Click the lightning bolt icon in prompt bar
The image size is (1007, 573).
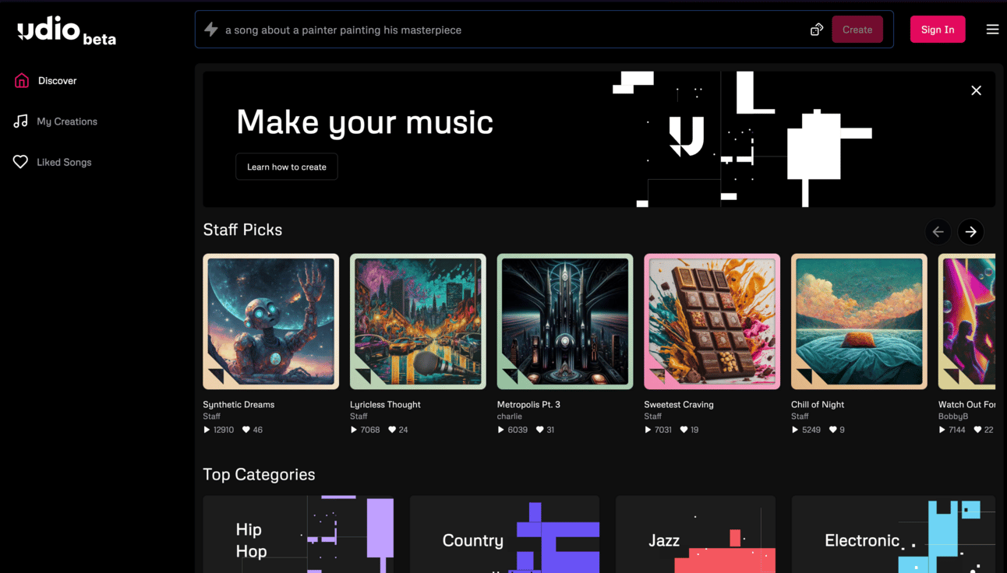tap(210, 30)
